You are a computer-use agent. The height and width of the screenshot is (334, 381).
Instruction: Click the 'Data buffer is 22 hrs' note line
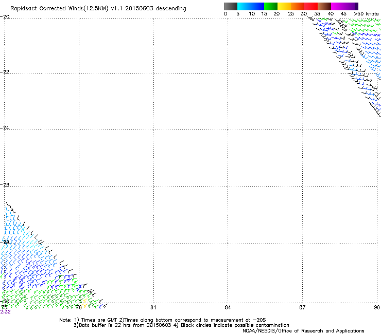182,325
